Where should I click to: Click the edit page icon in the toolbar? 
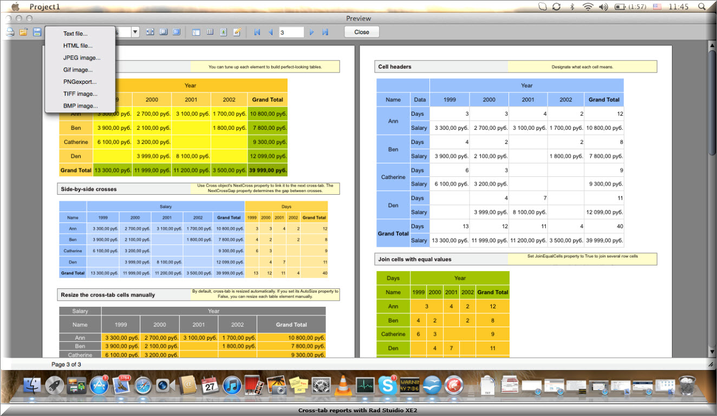tap(237, 31)
